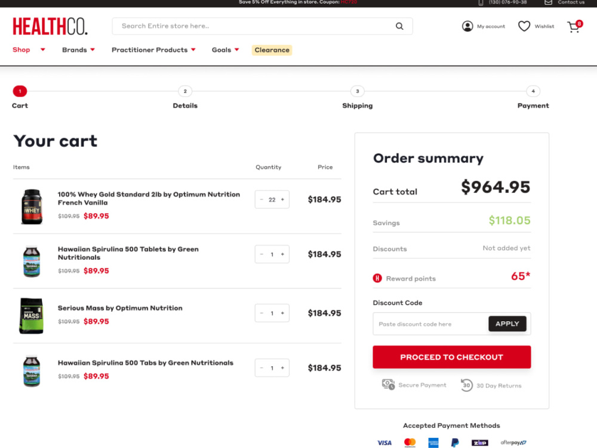Click the discount code input field

point(431,324)
